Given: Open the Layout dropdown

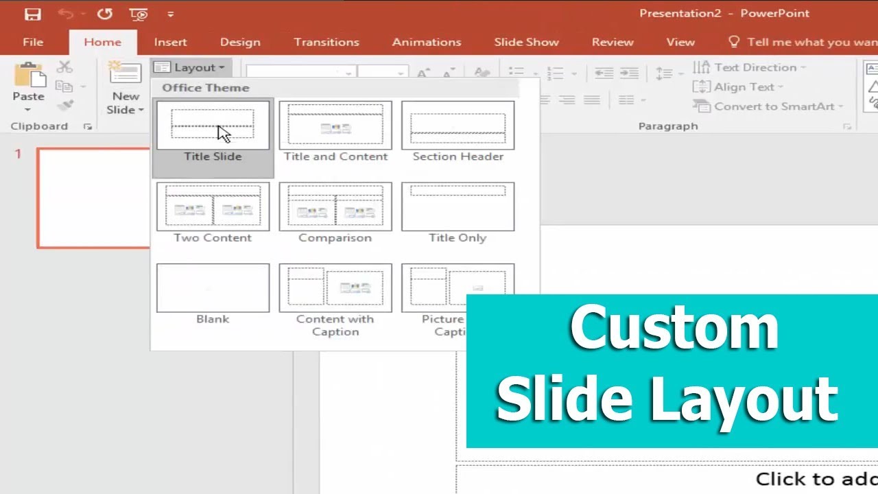Looking at the screenshot, I should pos(190,67).
